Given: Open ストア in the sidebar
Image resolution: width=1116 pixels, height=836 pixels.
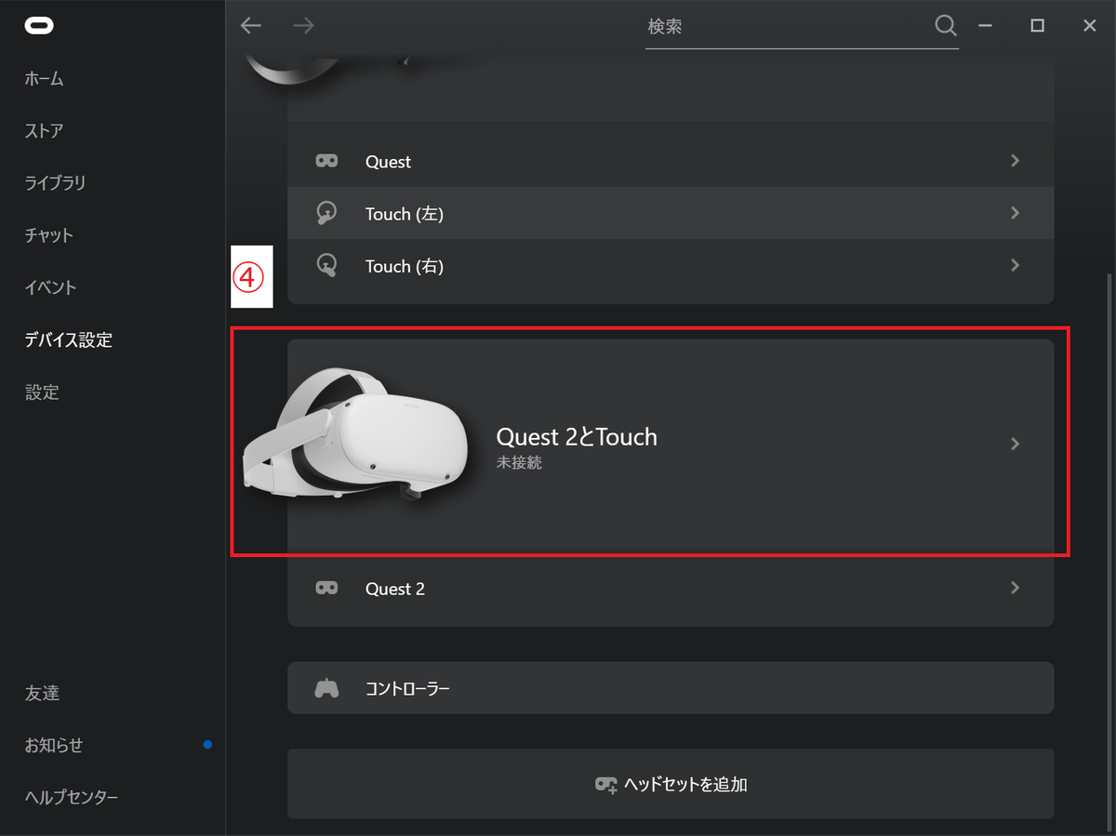Looking at the screenshot, I should (x=44, y=131).
